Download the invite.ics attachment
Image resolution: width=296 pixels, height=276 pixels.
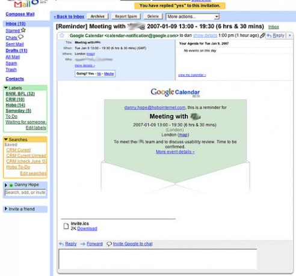[87, 229]
